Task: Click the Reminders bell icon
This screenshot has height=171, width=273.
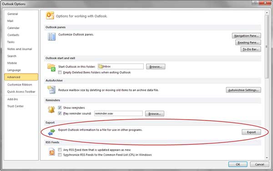Action: (x=51, y=110)
